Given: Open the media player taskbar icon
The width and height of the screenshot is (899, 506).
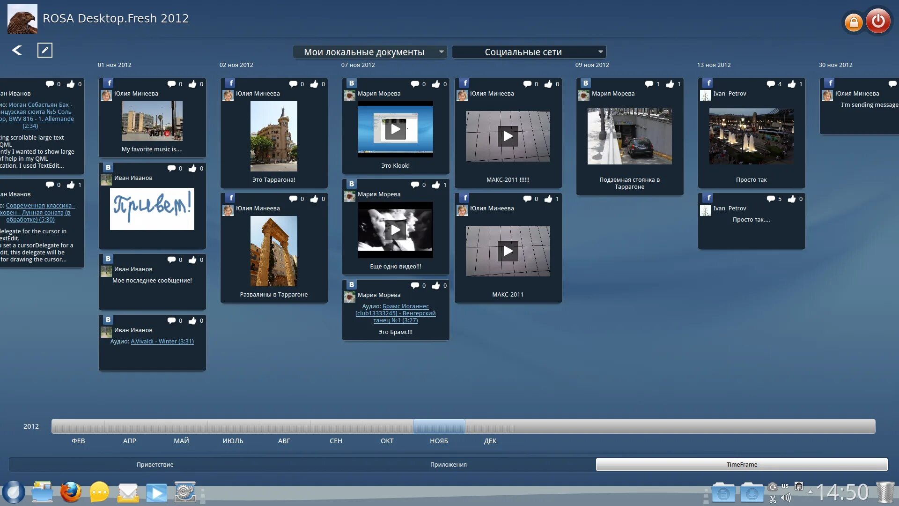Looking at the screenshot, I should [156, 493].
